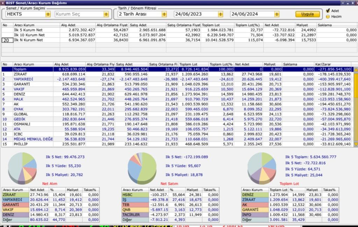Click the TEB row in Net Satım table
This screenshot has width=358, height=227.
[170, 205]
